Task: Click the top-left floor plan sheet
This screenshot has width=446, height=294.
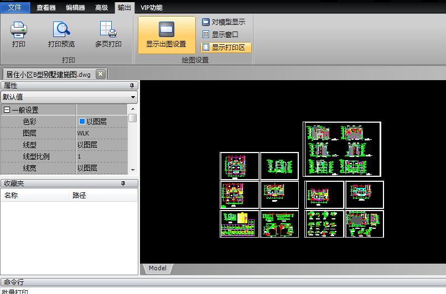Action: tap(239, 166)
